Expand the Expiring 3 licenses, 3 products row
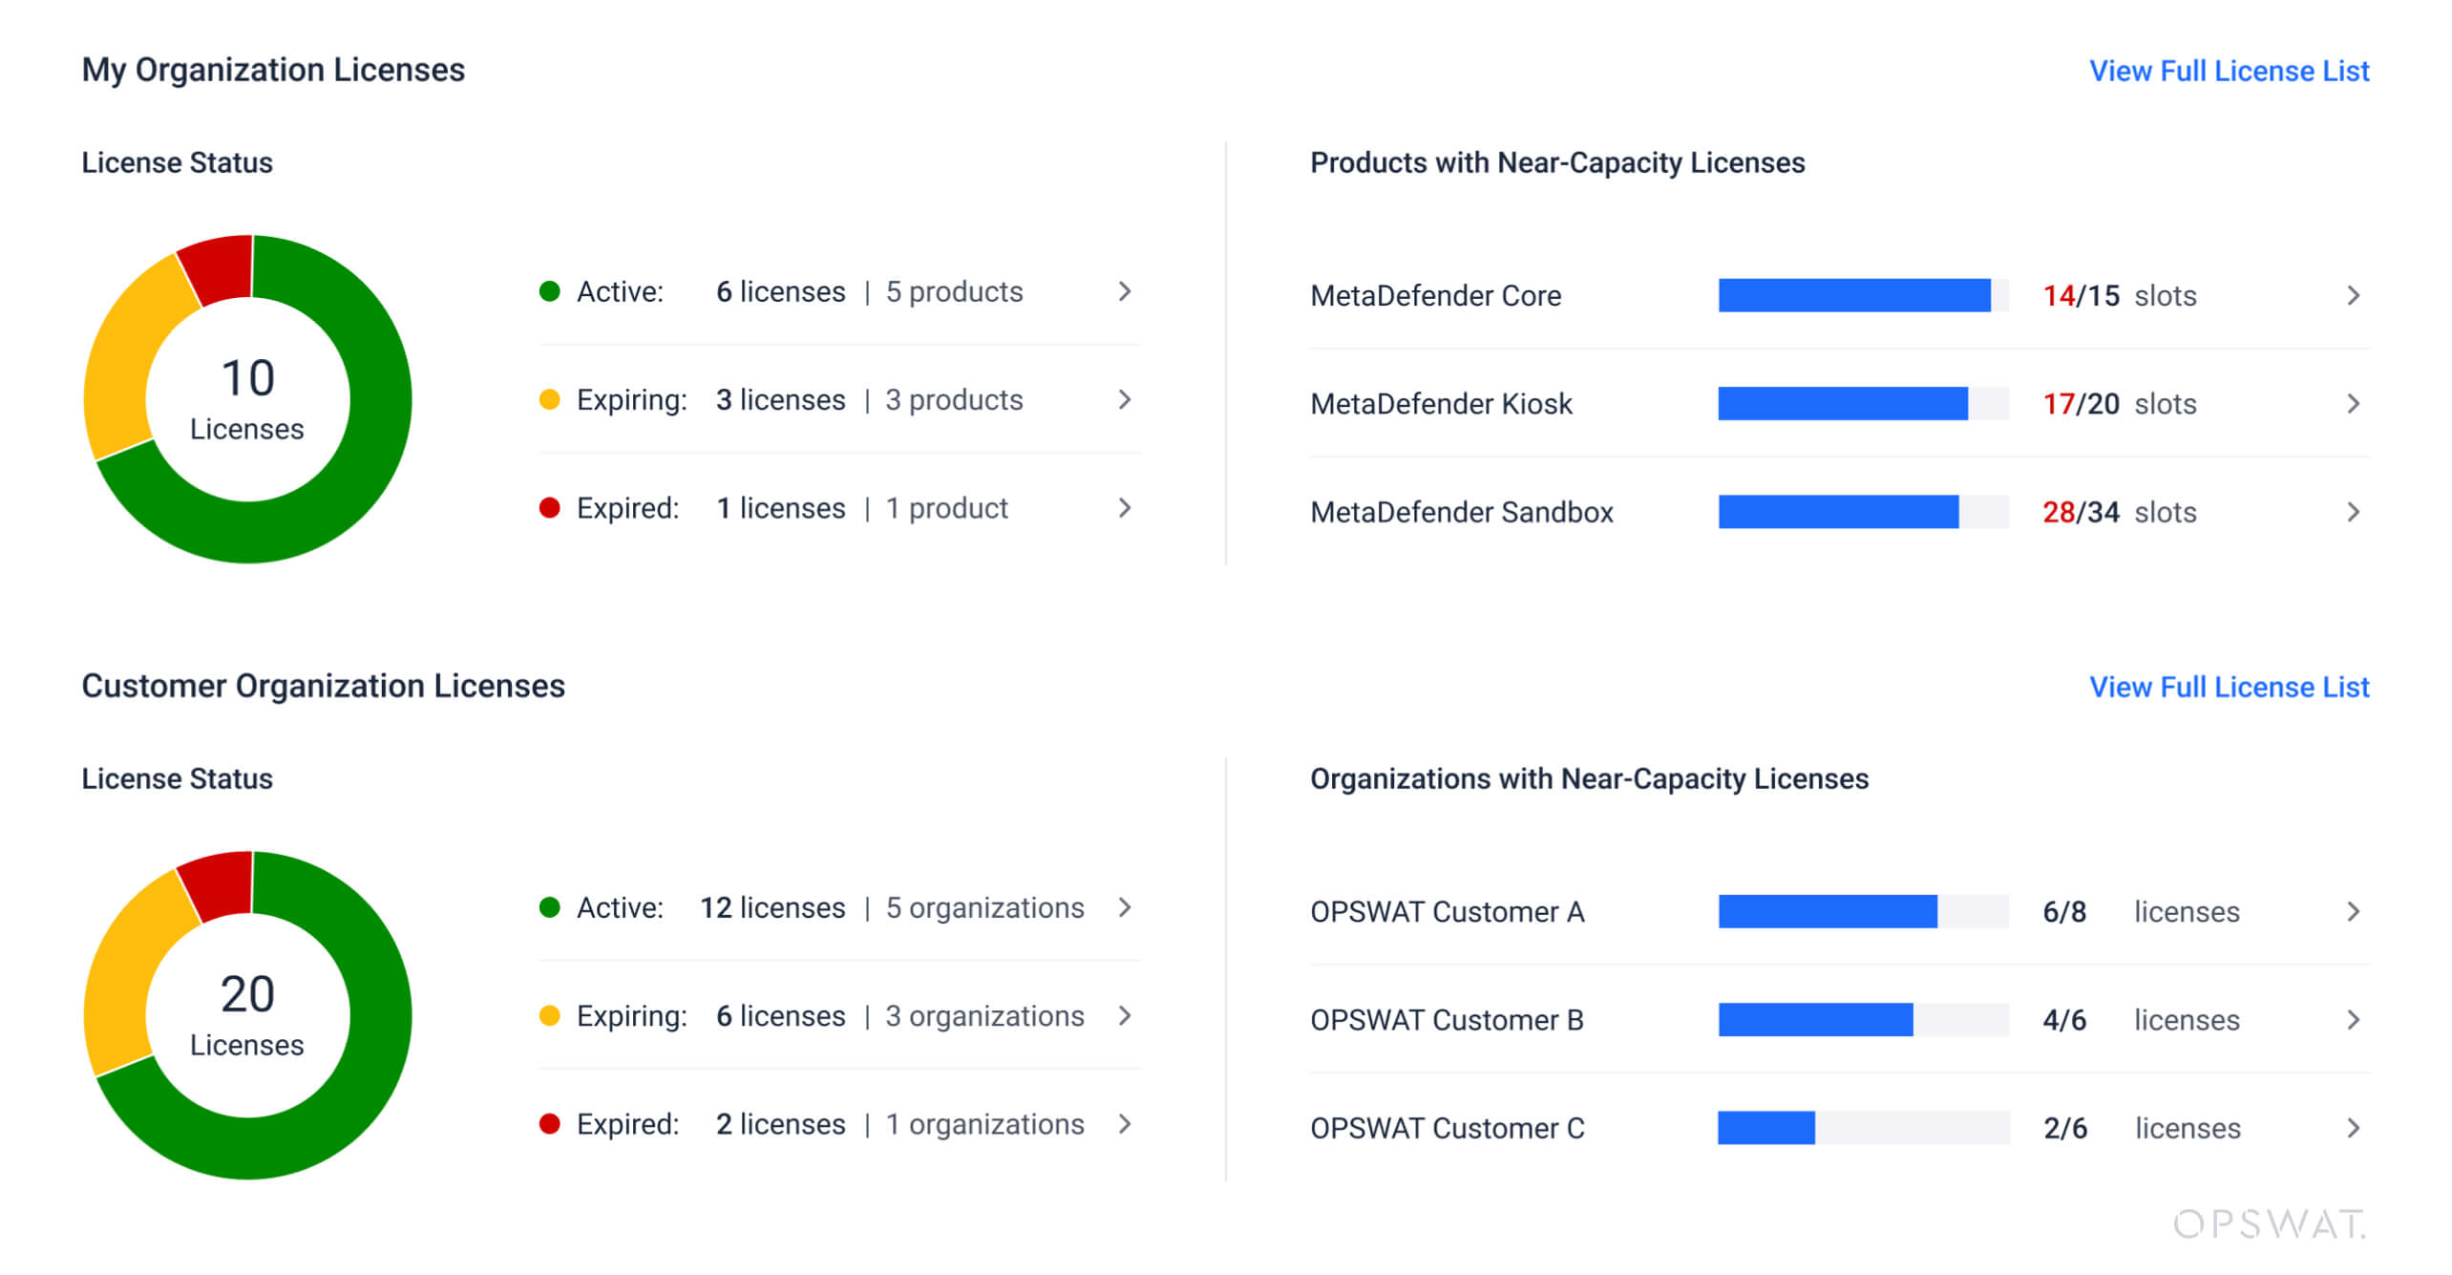2452x1275 pixels. 1124,399
